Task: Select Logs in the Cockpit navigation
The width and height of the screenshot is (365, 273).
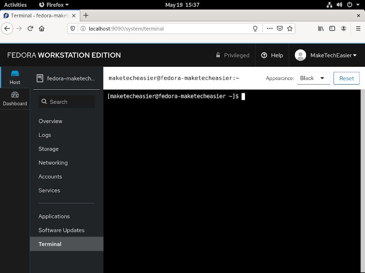Action: click(45, 135)
